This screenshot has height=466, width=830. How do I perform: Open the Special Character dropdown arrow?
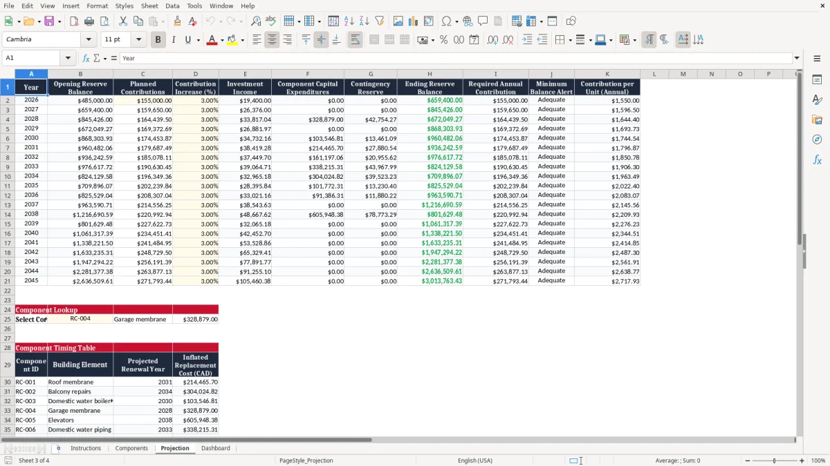coord(456,21)
